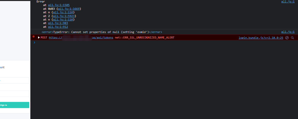Click the POST method label
This screenshot has width=298, height=119.
(x=44, y=37)
